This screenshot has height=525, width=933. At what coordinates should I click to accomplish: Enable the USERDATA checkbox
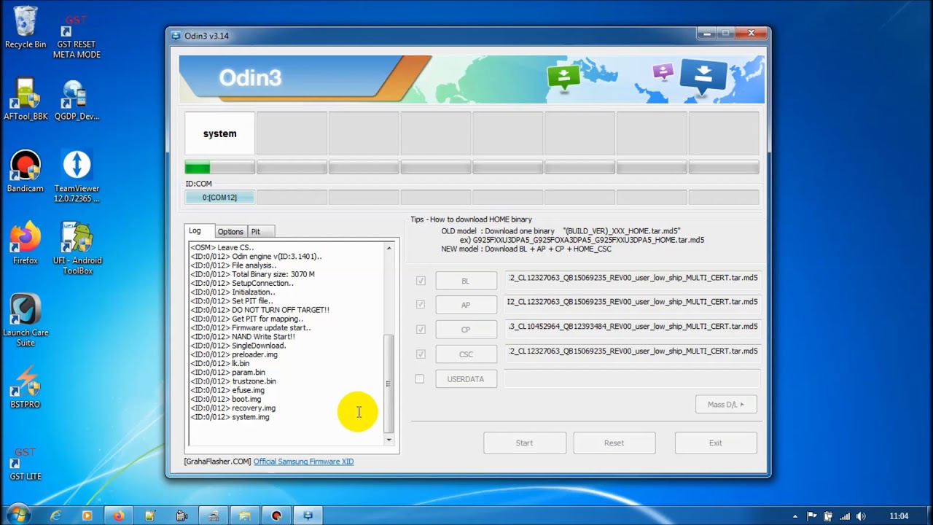(x=420, y=379)
